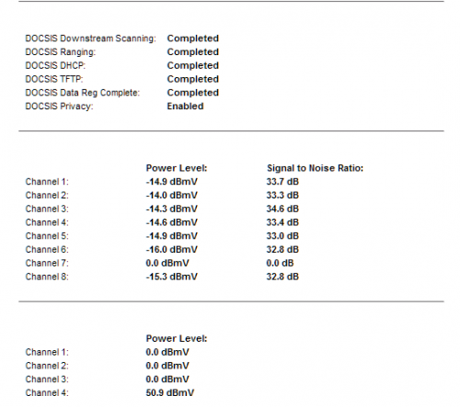Click the 0.0 dB noise ratio
Screen dimensions: 460x407
(x=280, y=263)
